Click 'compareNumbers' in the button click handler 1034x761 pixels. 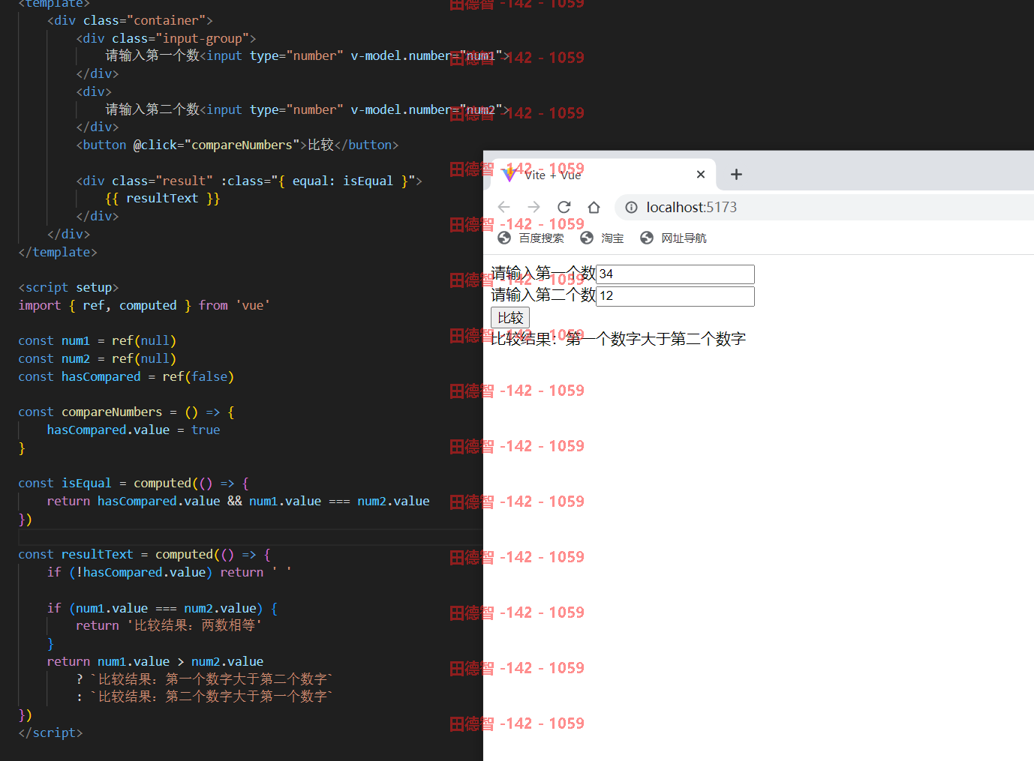[242, 145]
